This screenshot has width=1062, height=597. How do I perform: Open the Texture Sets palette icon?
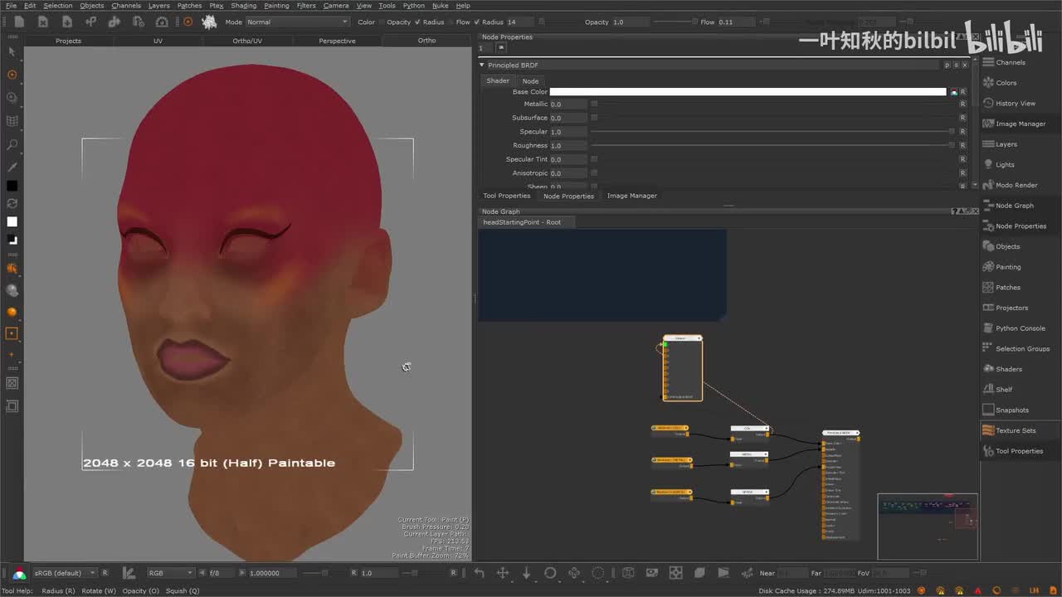(988, 430)
